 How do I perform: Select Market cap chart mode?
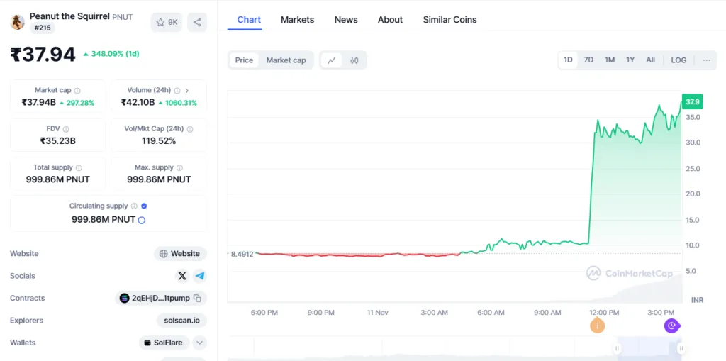tap(286, 60)
